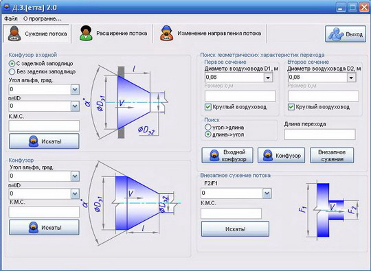This screenshot has height=271, width=371.
Task: Switch to Изменение направления потока tab
Action: click(x=210, y=34)
